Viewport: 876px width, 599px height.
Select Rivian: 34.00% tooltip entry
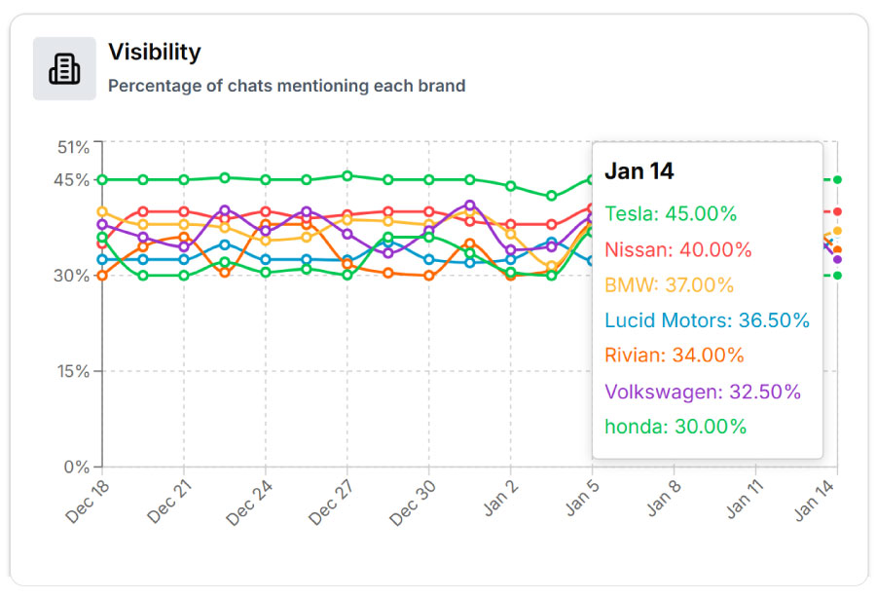tap(674, 356)
